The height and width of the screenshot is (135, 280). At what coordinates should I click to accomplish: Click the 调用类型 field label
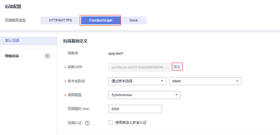[74, 95]
